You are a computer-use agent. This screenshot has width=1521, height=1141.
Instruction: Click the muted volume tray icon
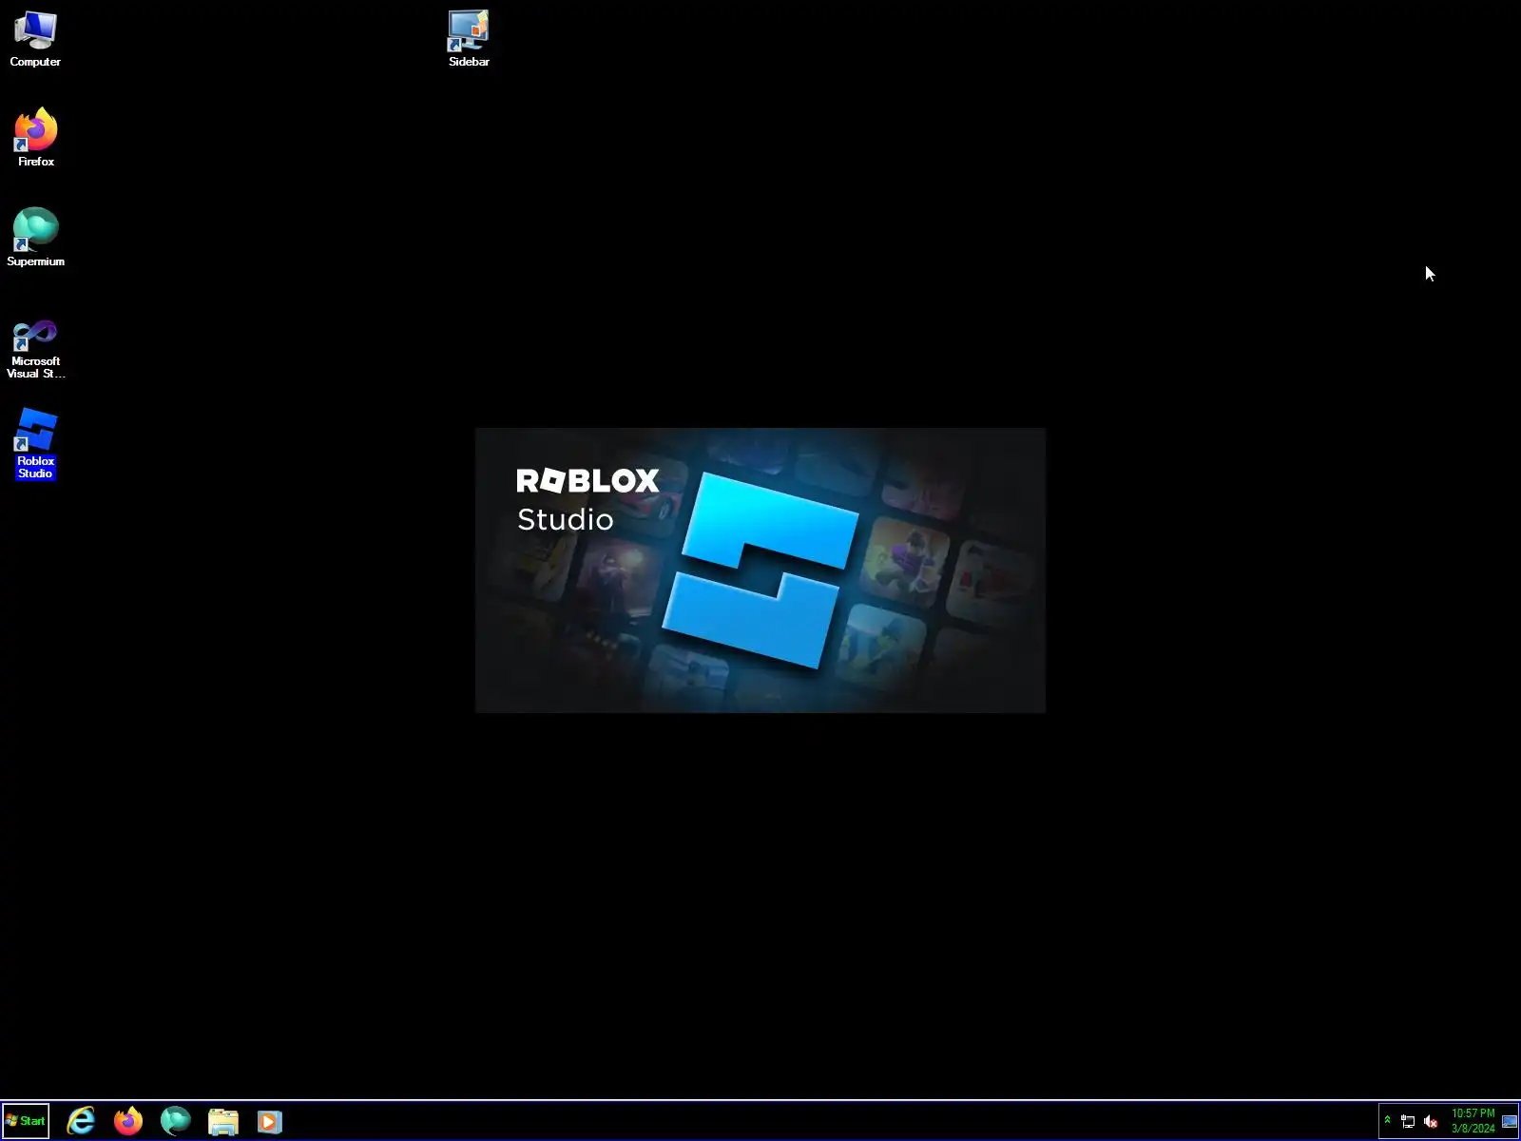(x=1431, y=1121)
